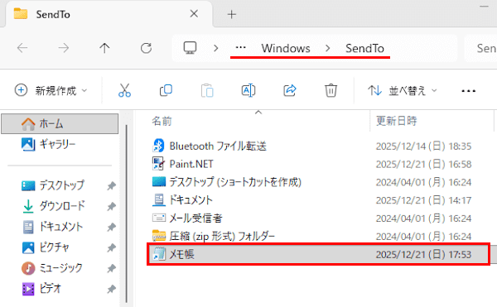Expand the address bar ellipsis path

click(240, 48)
